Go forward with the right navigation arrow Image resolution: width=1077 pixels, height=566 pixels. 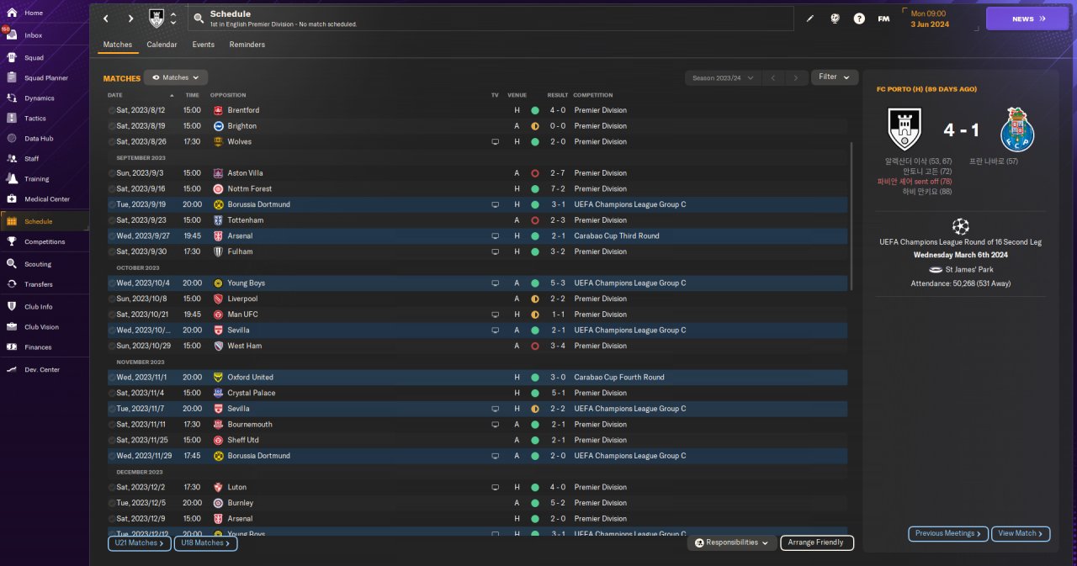click(130, 19)
